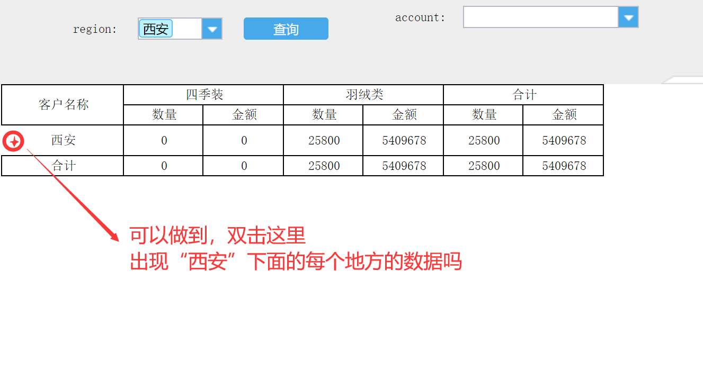Image resolution: width=703 pixels, height=388 pixels.
Task: Select 西安 row 羽绒类 数量 value 25800
Action: coord(323,140)
